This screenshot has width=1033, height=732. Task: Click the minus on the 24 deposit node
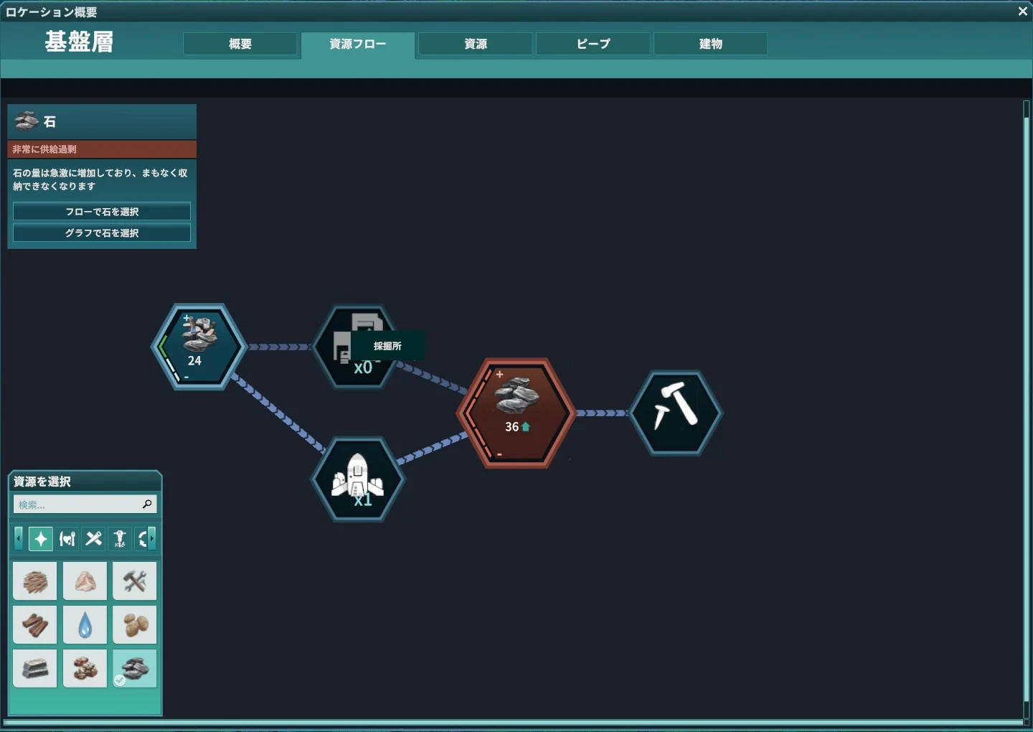(187, 377)
